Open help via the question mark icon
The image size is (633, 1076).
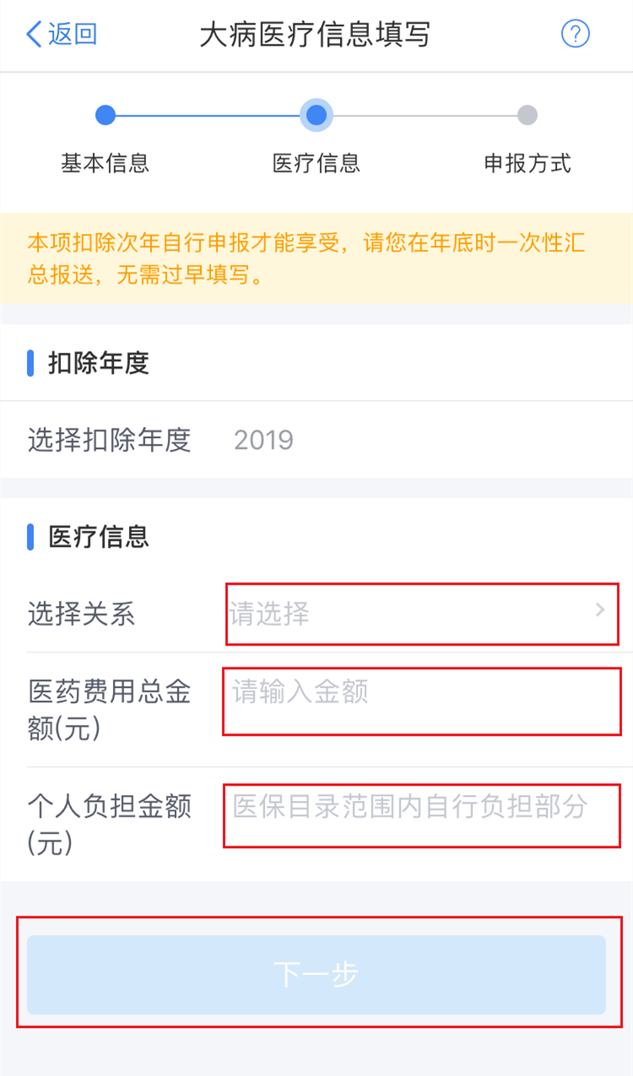pos(576,35)
